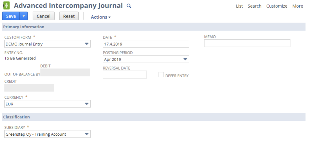Click the magnifier icon beside the title
This screenshot has width=309, height=144.
tap(129, 6)
